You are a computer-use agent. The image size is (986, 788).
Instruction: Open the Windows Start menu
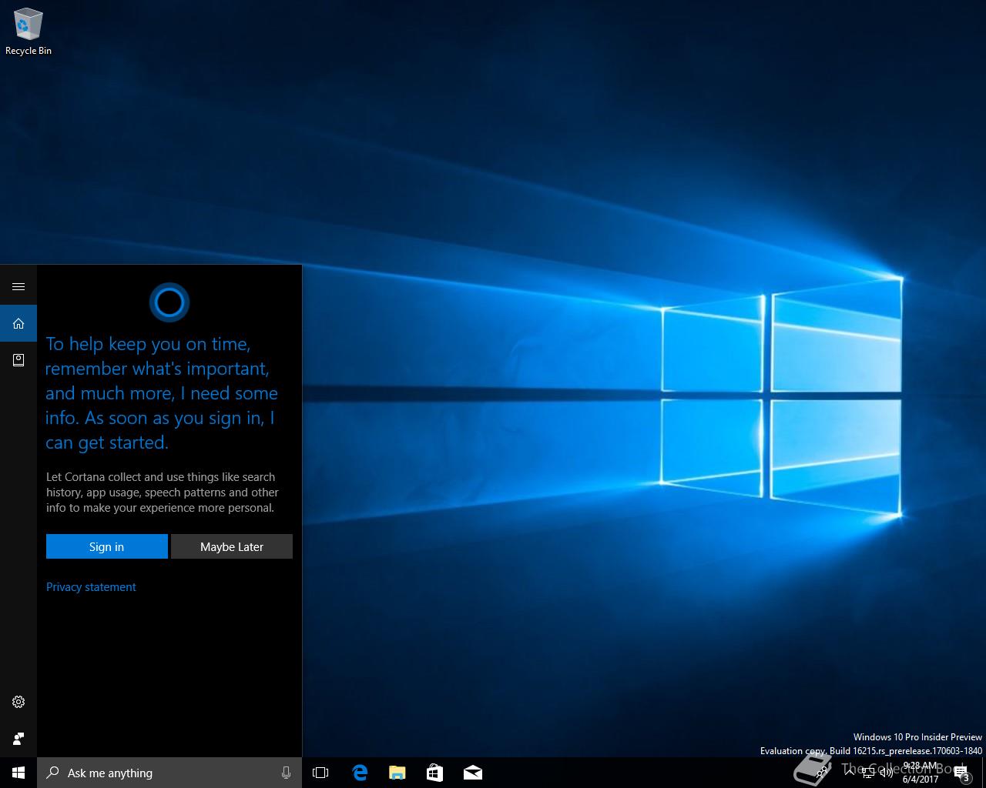(18, 773)
